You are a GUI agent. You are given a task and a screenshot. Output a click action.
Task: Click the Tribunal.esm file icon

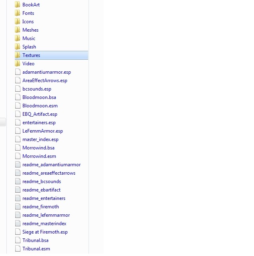pos(18,248)
